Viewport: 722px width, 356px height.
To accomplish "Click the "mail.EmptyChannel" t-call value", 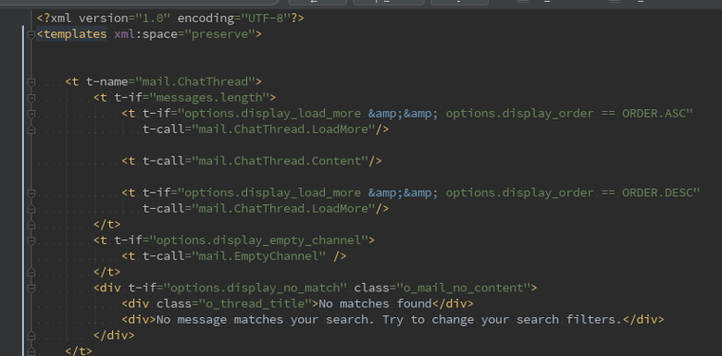I will tap(258, 256).
